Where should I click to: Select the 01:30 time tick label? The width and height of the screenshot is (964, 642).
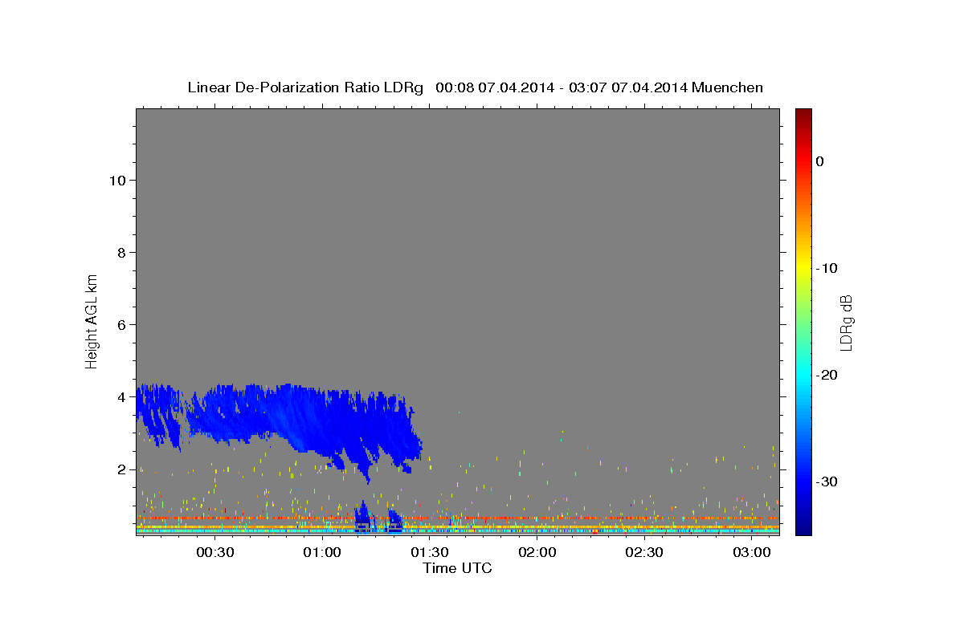click(430, 552)
